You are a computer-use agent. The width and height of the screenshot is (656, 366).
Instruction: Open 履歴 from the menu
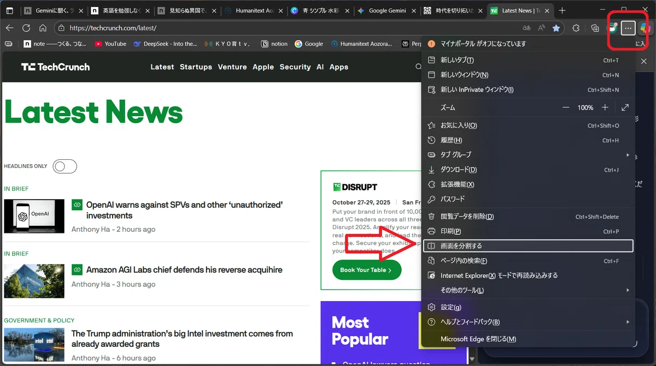(528, 140)
